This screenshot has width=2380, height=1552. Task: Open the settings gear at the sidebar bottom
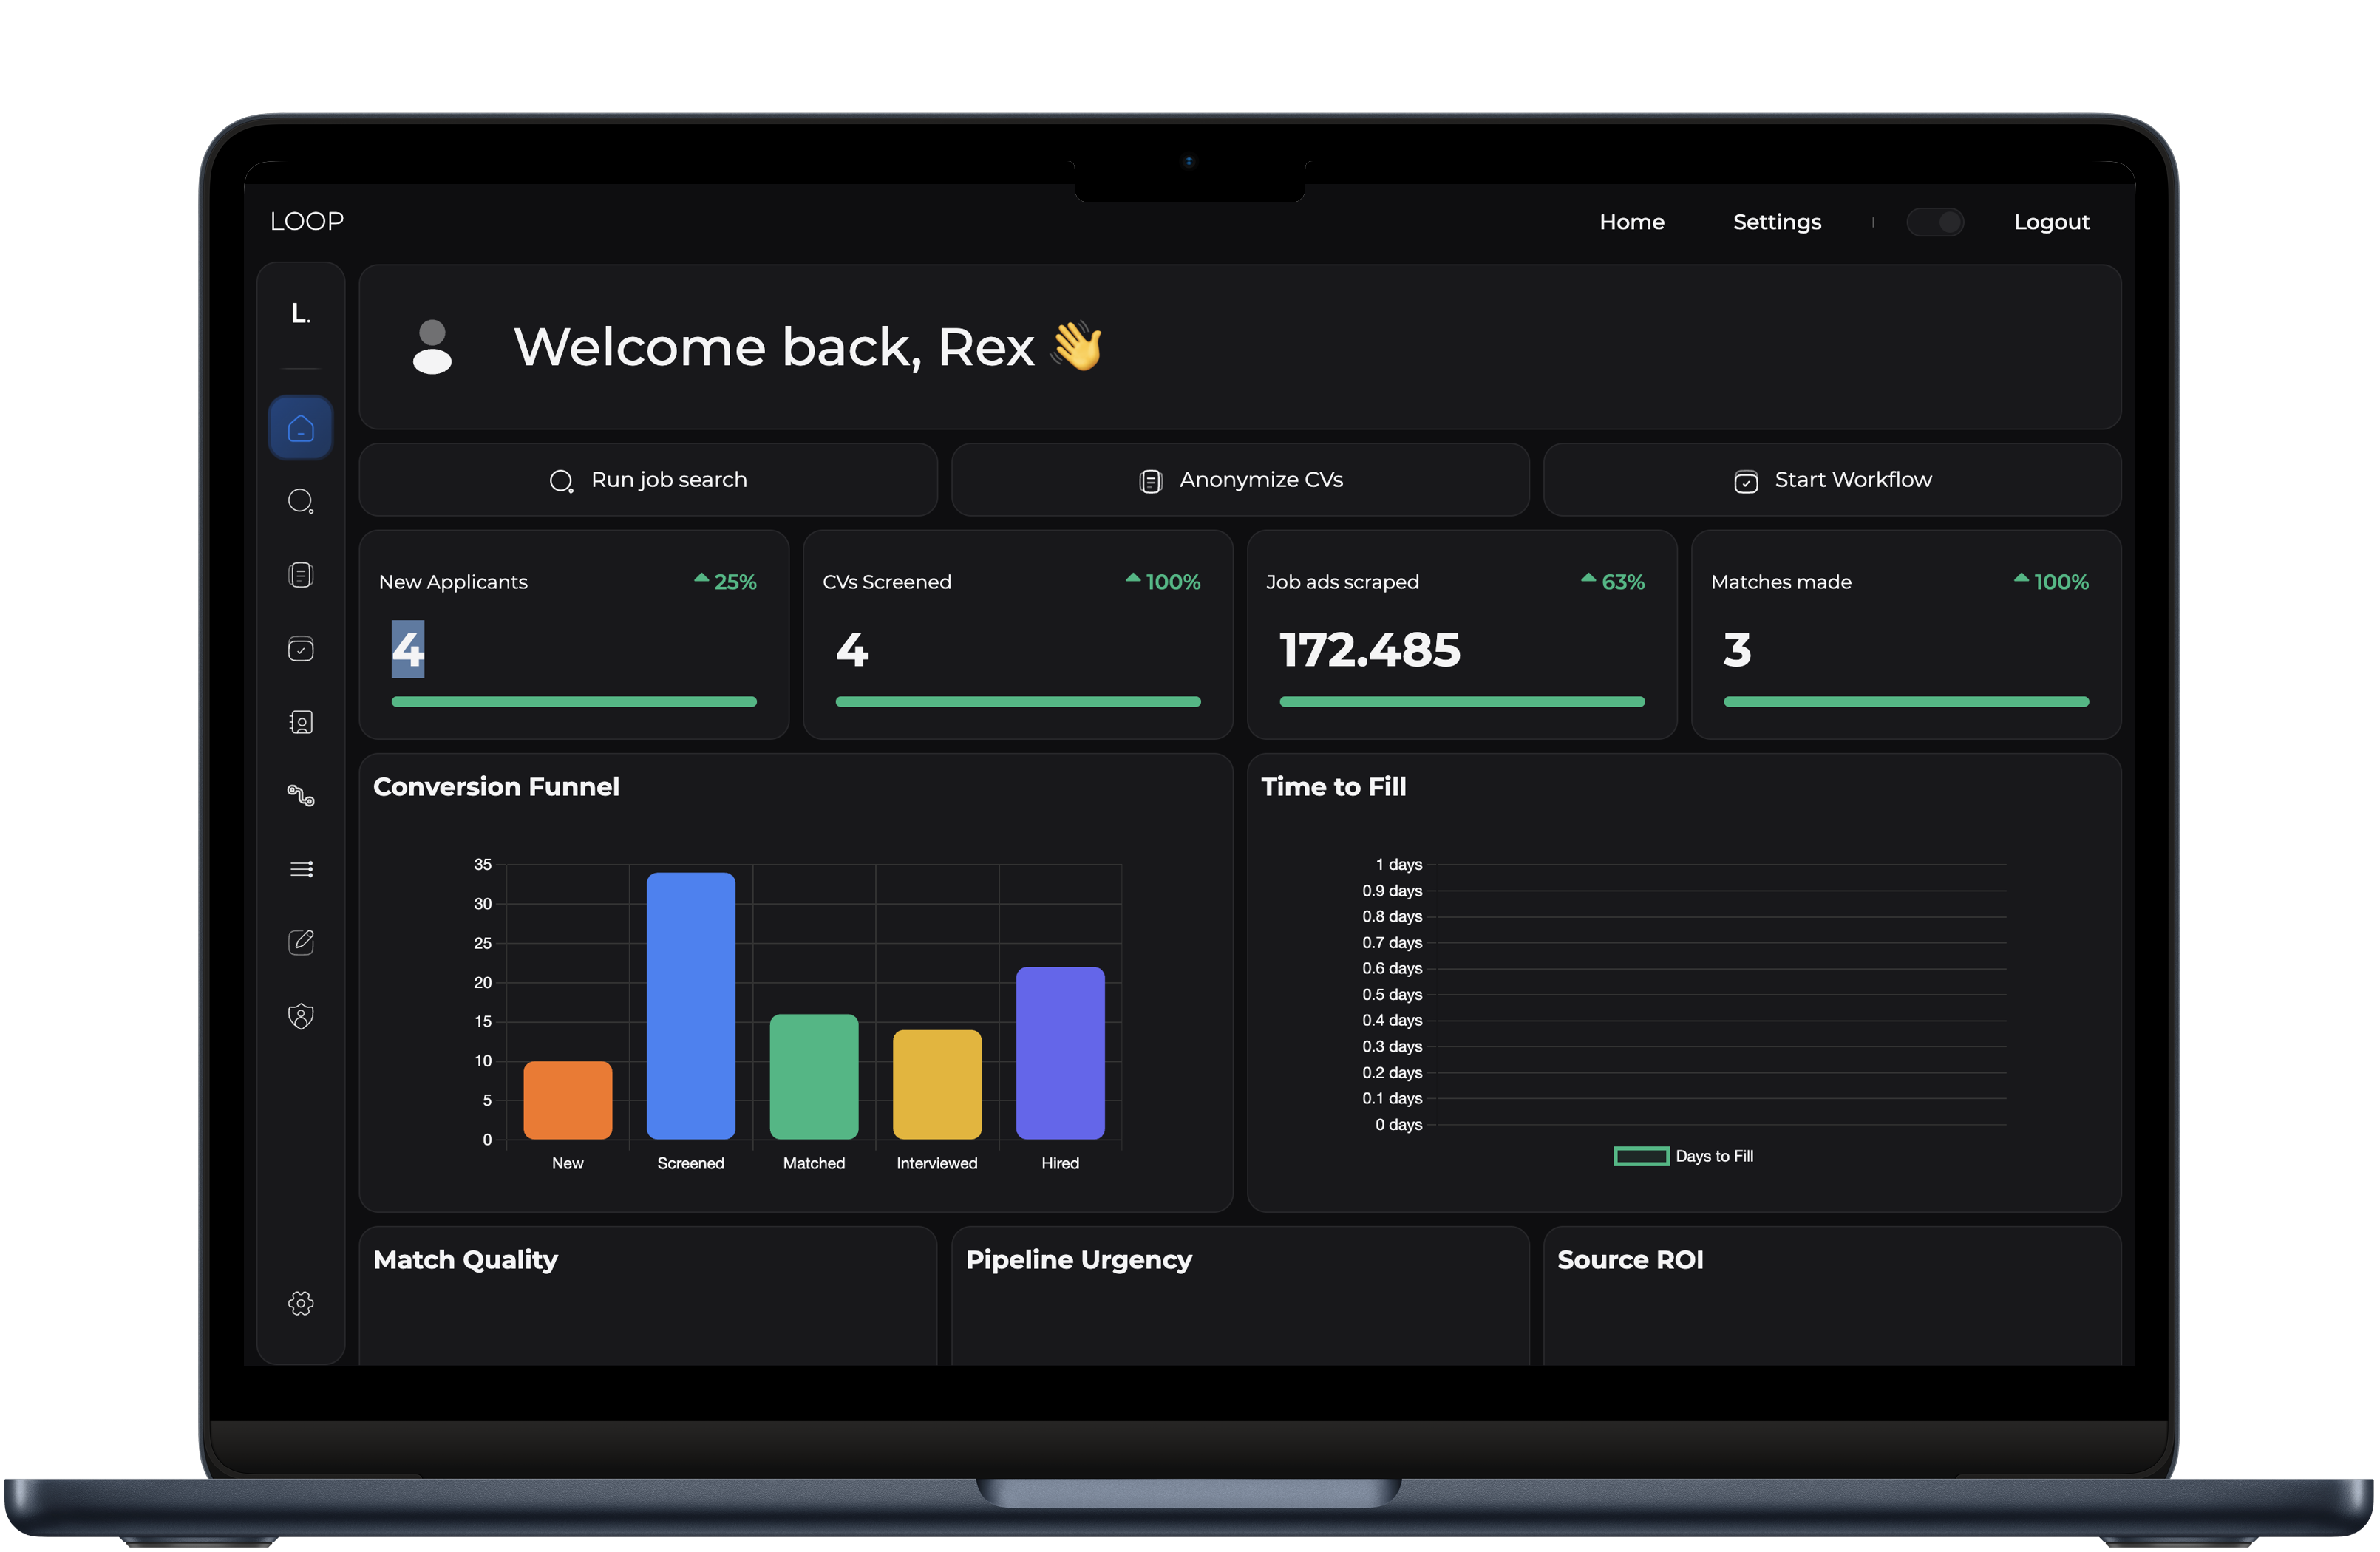click(x=301, y=1304)
